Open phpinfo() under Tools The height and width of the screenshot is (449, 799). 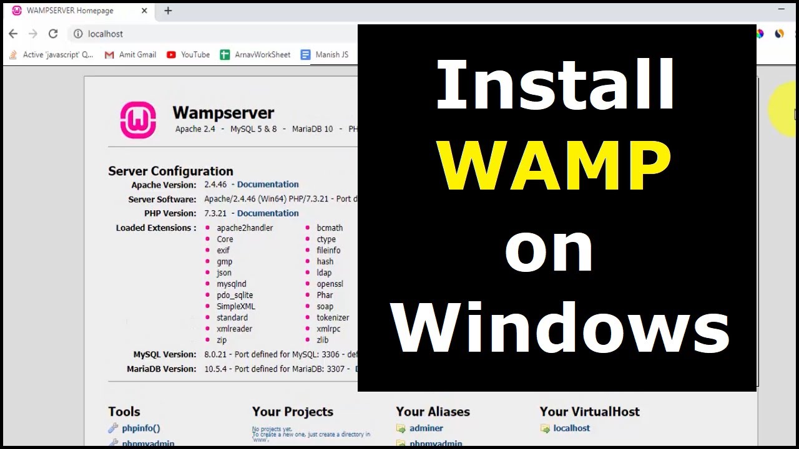tap(141, 428)
